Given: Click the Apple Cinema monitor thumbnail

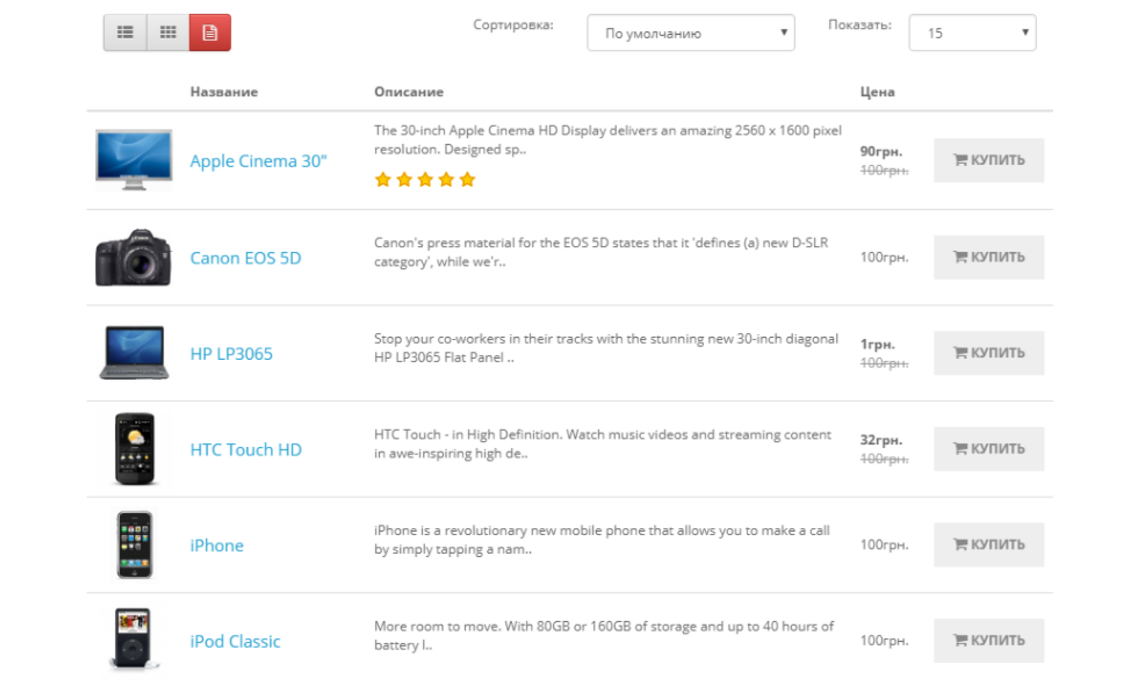Looking at the screenshot, I should click(x=134, y=160).
